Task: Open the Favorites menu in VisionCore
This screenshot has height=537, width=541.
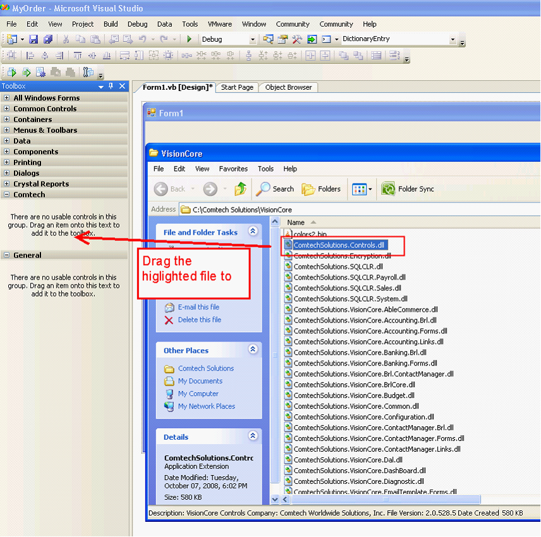Action: point(233,169)
